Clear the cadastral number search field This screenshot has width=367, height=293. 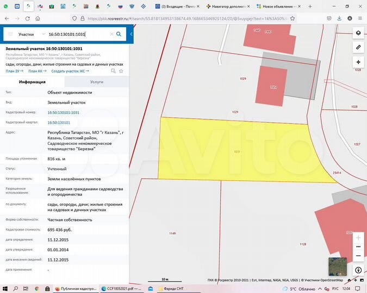click(x=111, y=34)
